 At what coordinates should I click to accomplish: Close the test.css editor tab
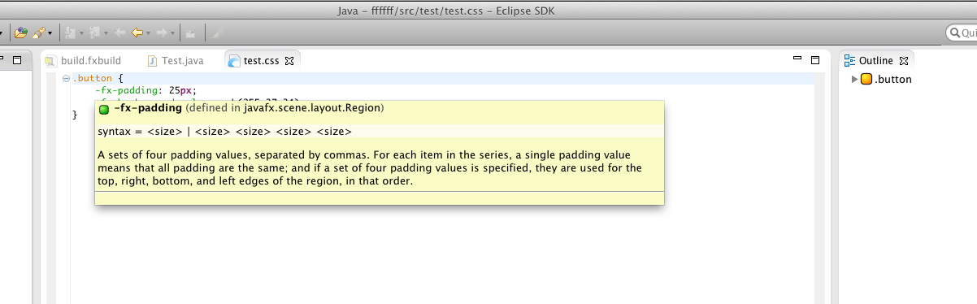tap(289, 61)
